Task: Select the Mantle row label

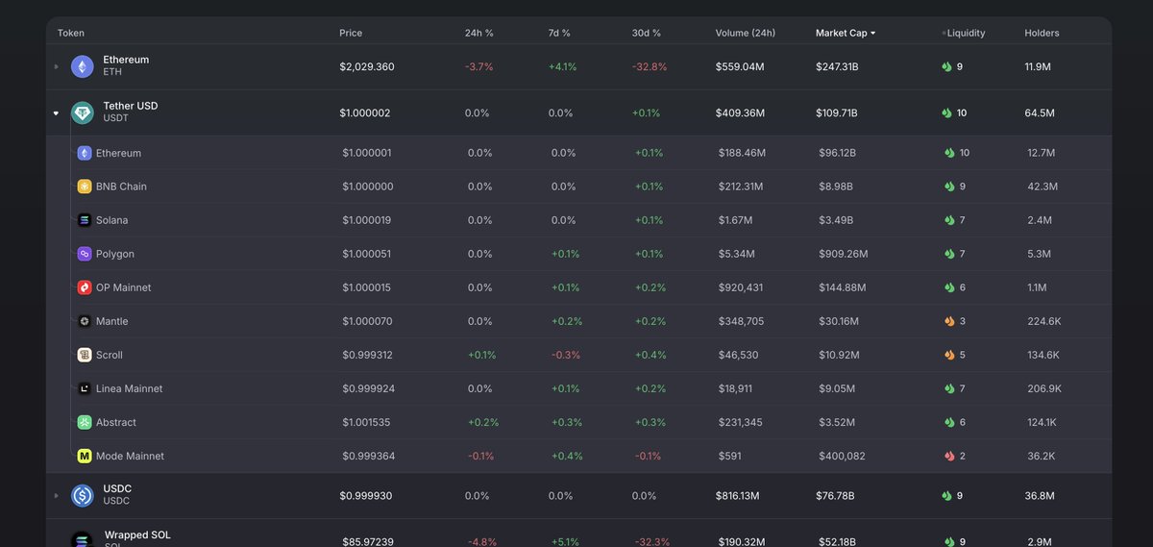Action: click(x=111, y=321)
